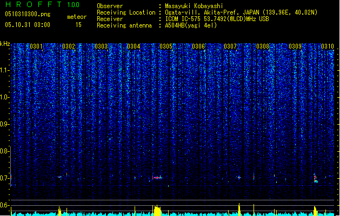
Task: Click the 0.9 kHz axis label
Action: tap(5, 124)
